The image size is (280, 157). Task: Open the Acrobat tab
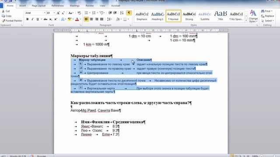[x=115, y=6]
